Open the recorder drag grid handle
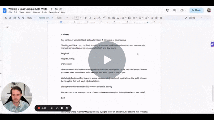 (x=52, y=108)
